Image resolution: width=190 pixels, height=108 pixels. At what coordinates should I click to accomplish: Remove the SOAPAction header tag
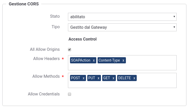[94, 60]
